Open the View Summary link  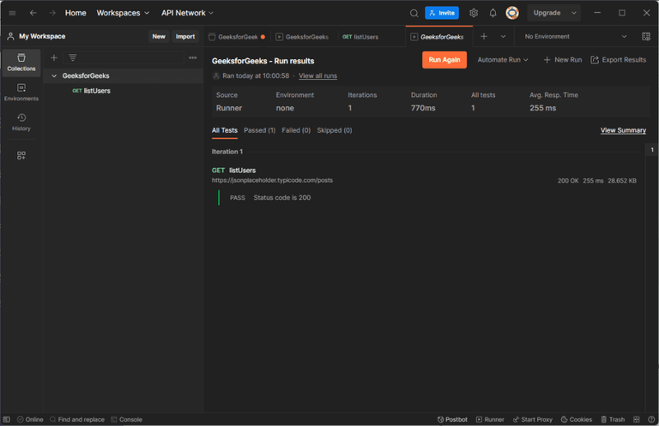623,130
